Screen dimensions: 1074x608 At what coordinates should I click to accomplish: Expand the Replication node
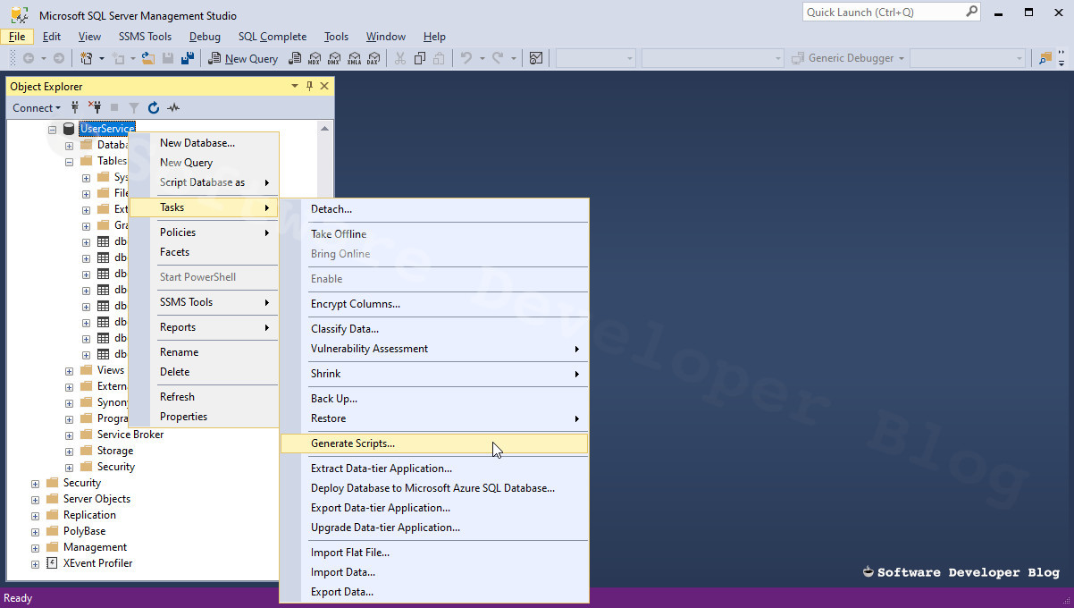(x=36, y=516)
